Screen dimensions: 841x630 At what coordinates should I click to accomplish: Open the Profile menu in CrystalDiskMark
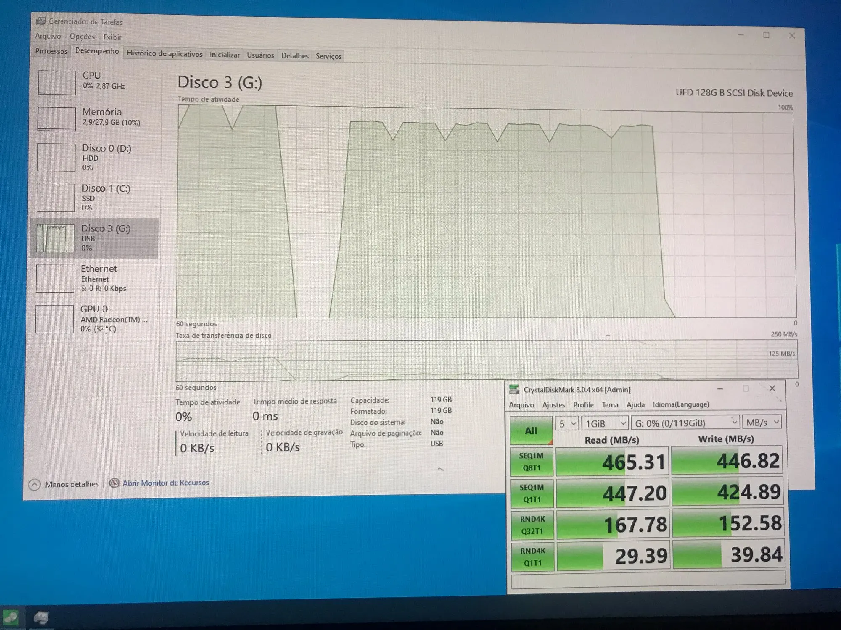point(583,405)
